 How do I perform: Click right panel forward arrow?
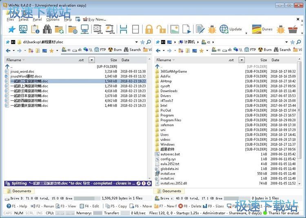click(169, 51)
